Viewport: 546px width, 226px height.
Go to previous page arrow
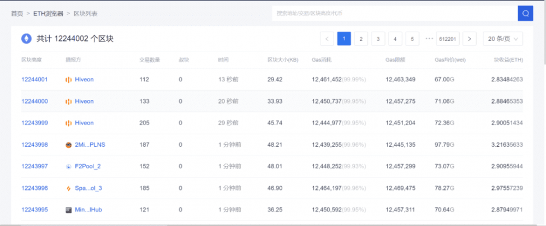click(327, 39)
